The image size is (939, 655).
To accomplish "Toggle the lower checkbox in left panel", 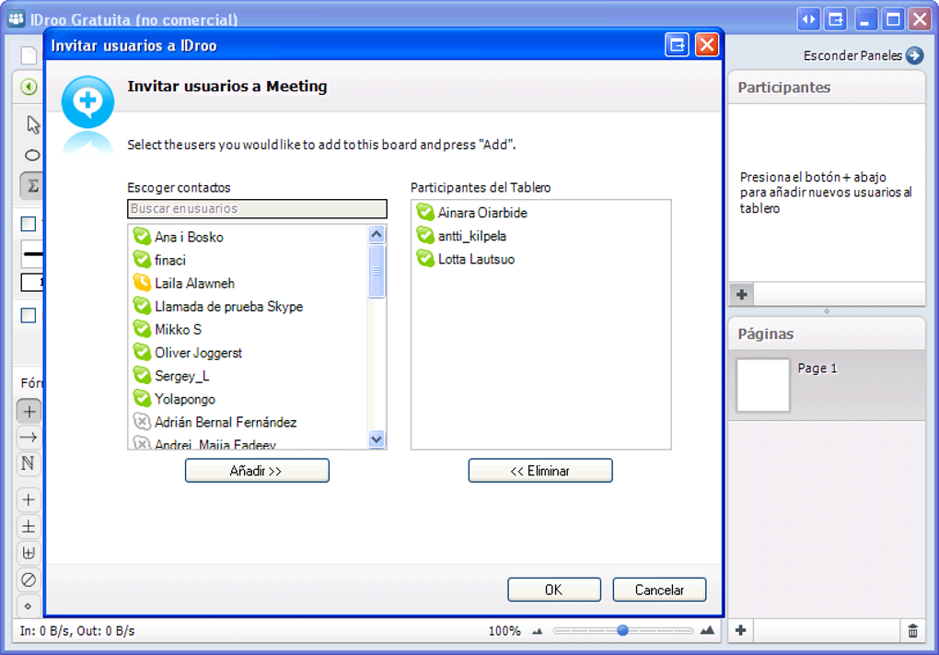I will (x=29, y=315).
